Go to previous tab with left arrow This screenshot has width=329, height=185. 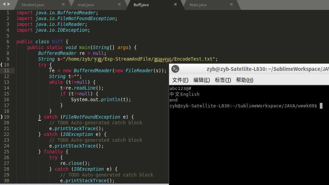(x=4, y=4)
